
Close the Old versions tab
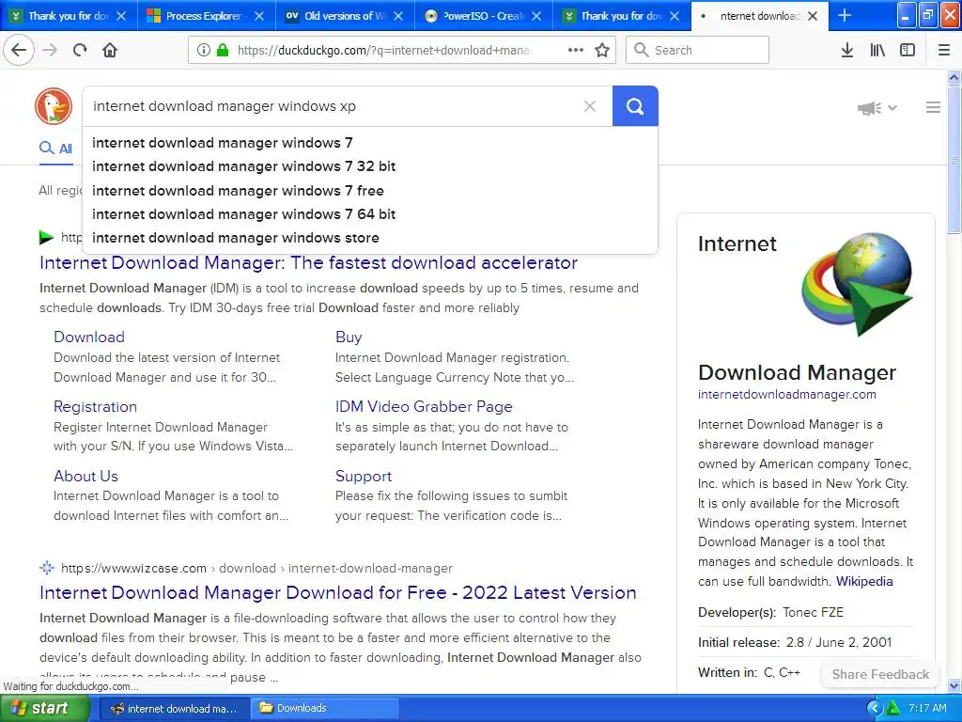[398, 16]
